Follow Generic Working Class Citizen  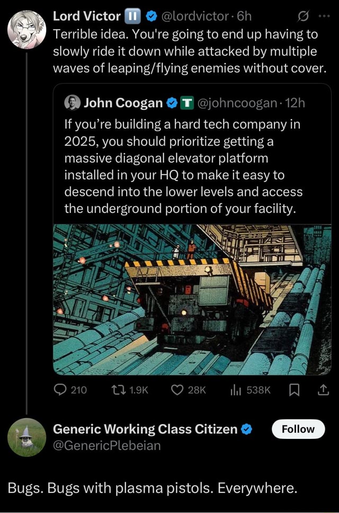pos(298,429)
